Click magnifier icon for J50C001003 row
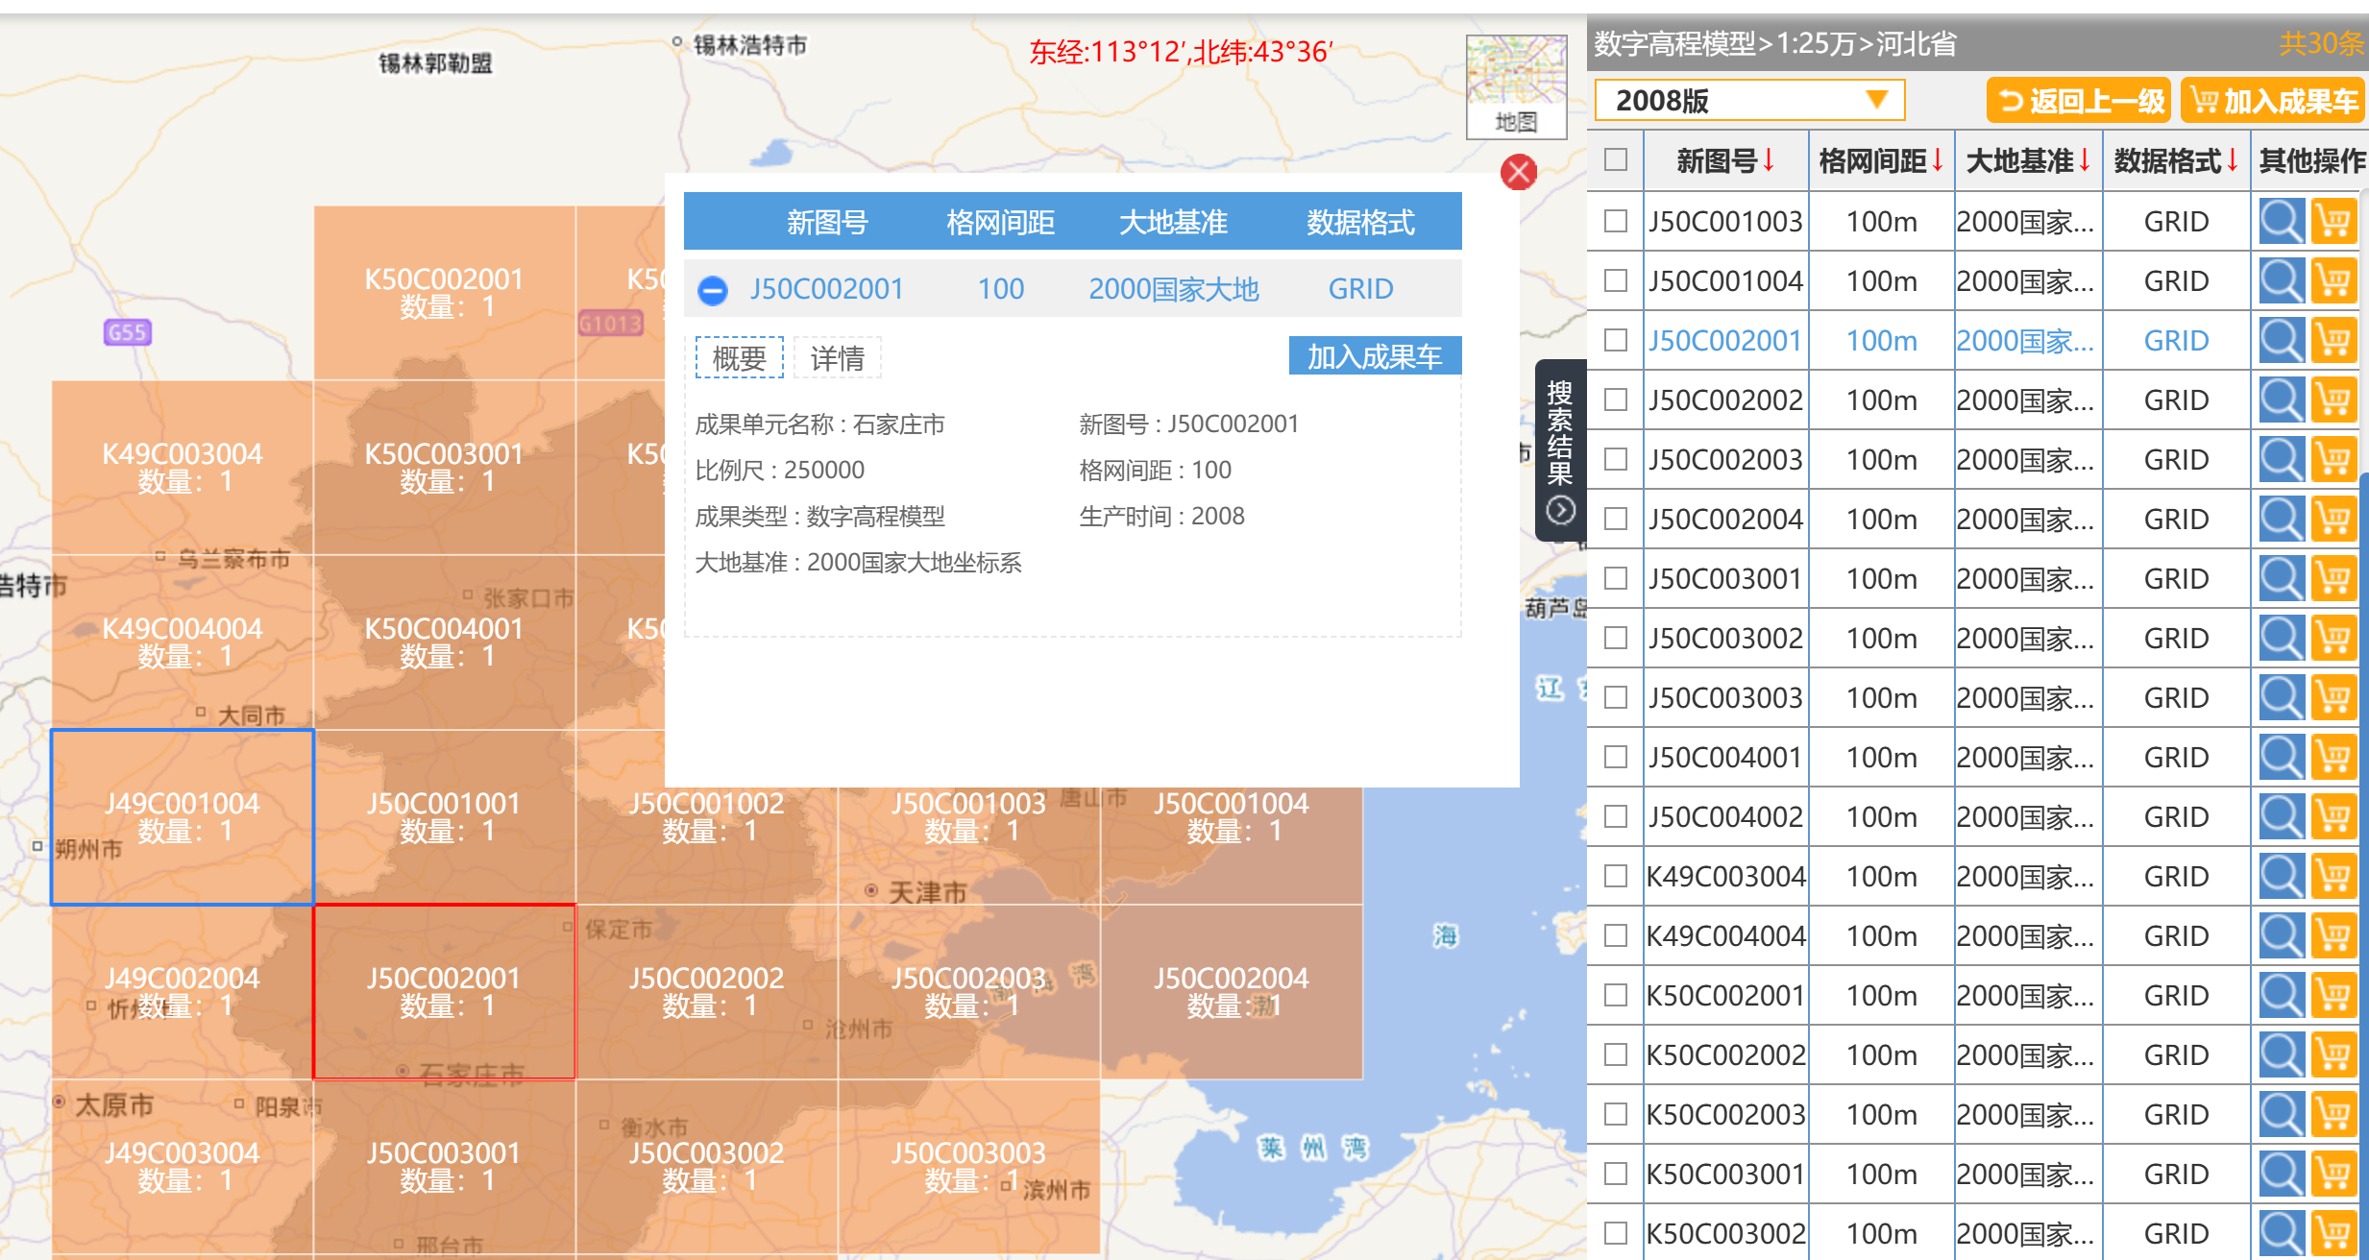 [x=2281, y=221]
